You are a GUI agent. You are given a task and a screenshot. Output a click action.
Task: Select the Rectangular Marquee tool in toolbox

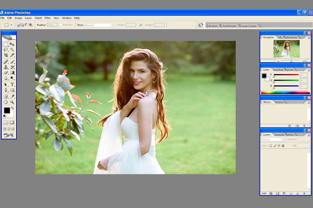[6, 44]
